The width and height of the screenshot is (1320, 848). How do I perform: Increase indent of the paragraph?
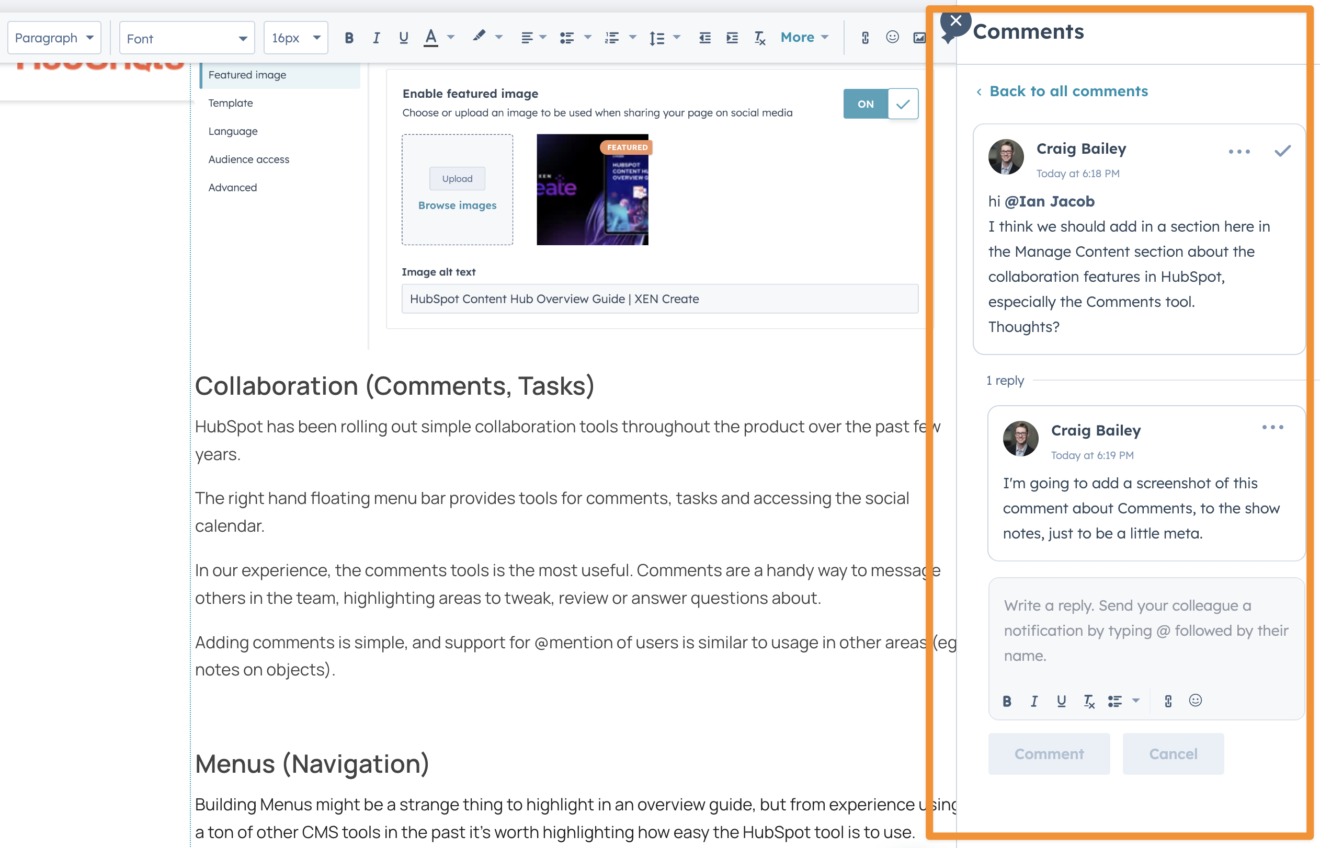[x=732, y=38]
